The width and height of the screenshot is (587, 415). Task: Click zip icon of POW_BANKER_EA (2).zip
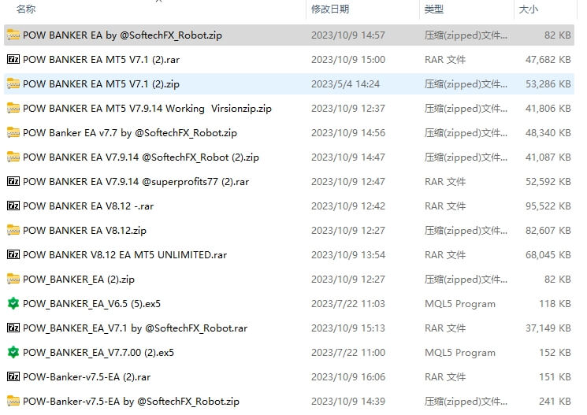pyautogui.click(x=13, y=280)
